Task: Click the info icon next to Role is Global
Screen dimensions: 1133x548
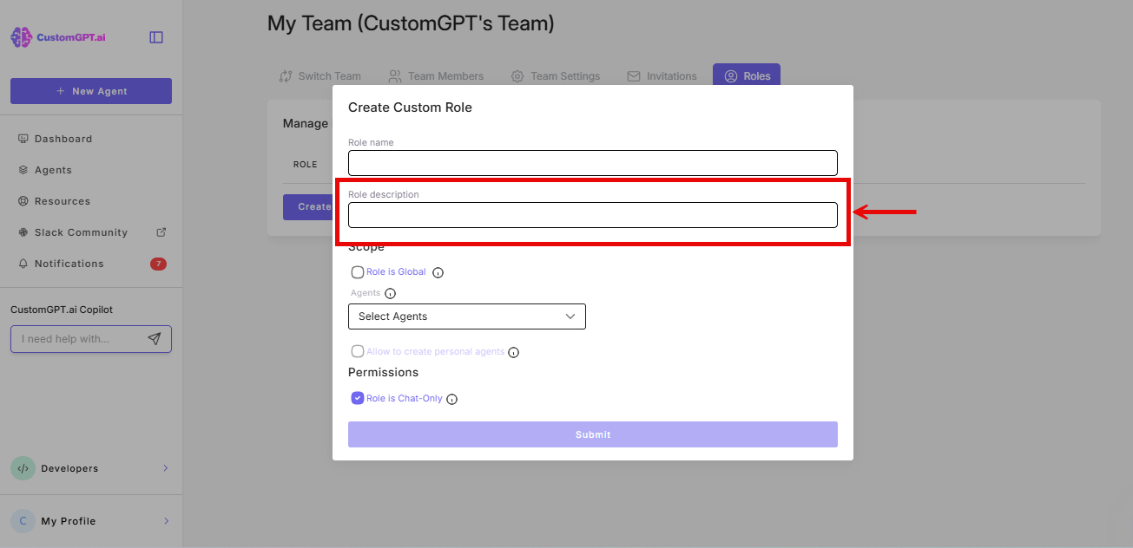Action: (438, 271)
